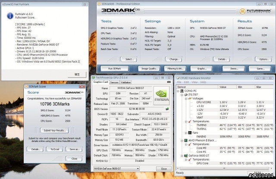Click Save as in 3DMark Score window
Image resolution: width=276 pixels, height=179 pixels.
click(74, 149)
